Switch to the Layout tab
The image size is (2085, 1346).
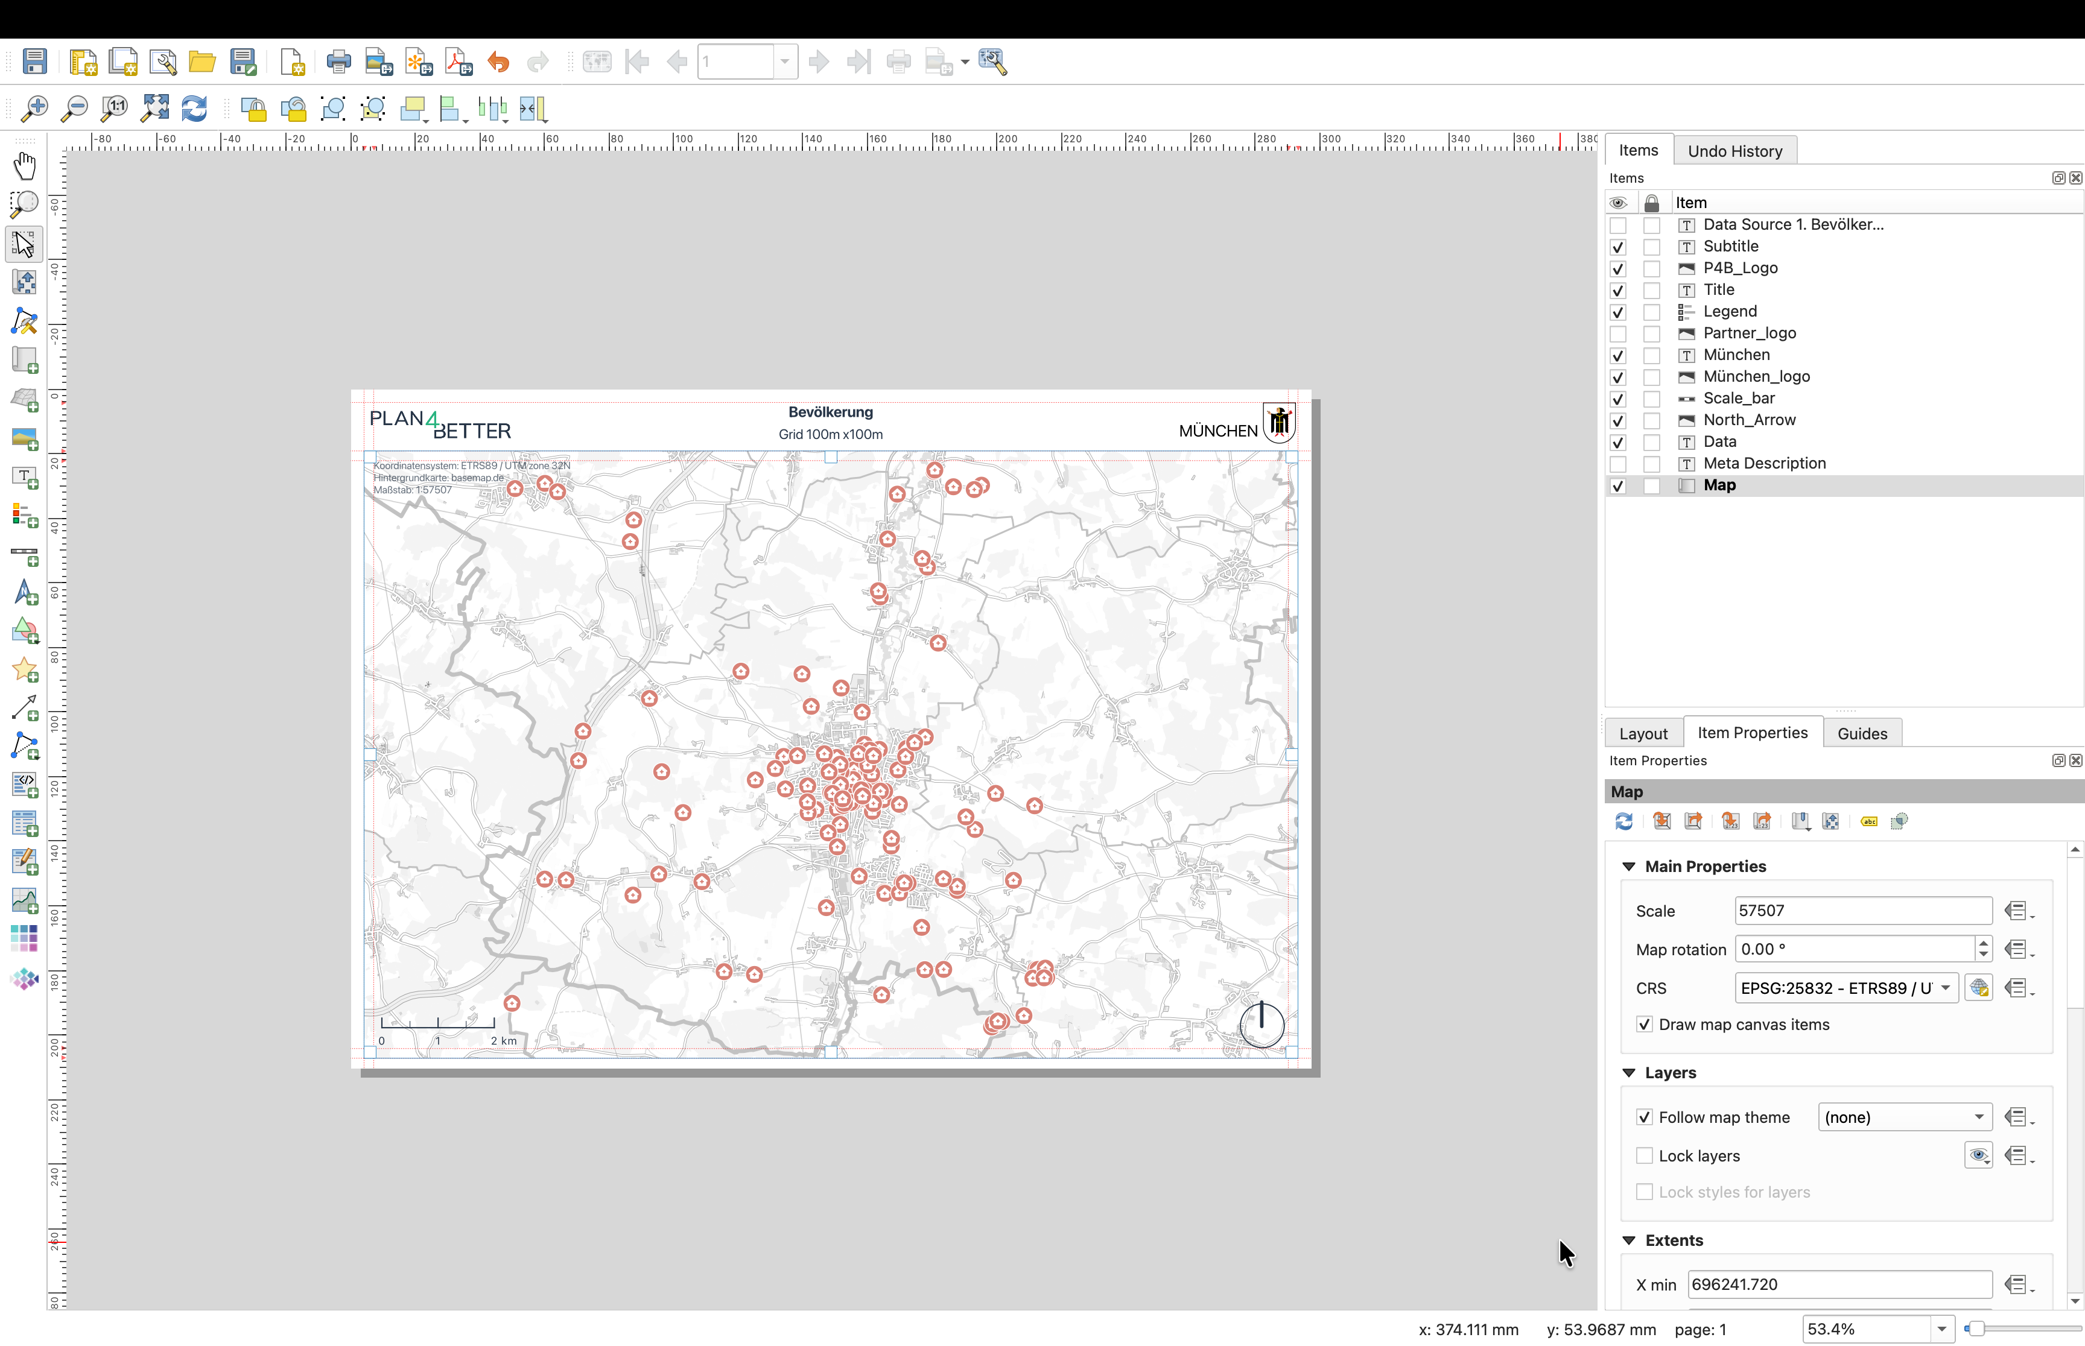point(1643,733)
